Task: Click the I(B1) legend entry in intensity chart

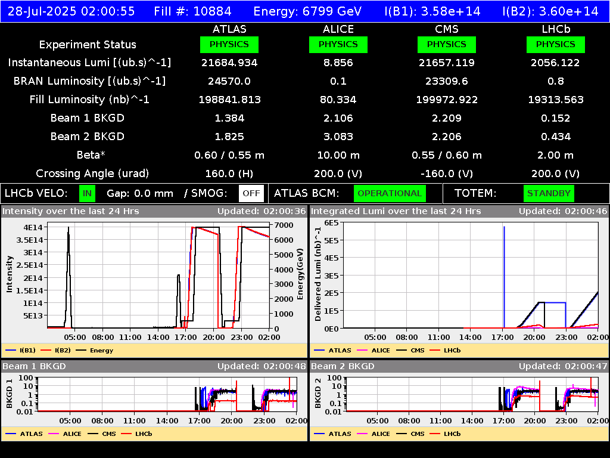Action: (21, 350)
